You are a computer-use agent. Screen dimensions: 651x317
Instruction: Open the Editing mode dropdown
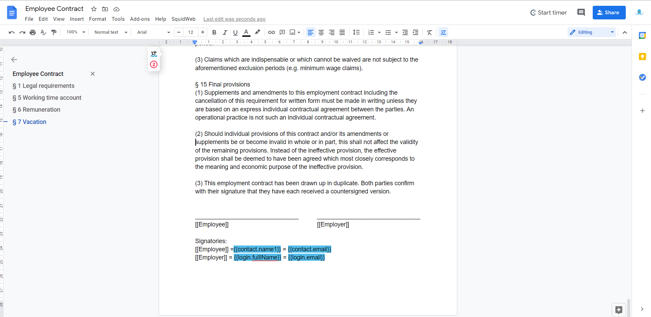click(x=592, y=32)
